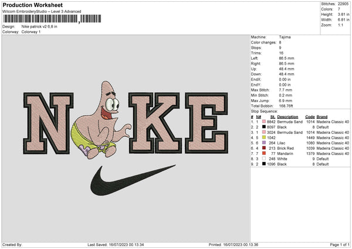This screenshot has height=249, width=352.
Task: Click the Code column header
Action: point(310,117)
